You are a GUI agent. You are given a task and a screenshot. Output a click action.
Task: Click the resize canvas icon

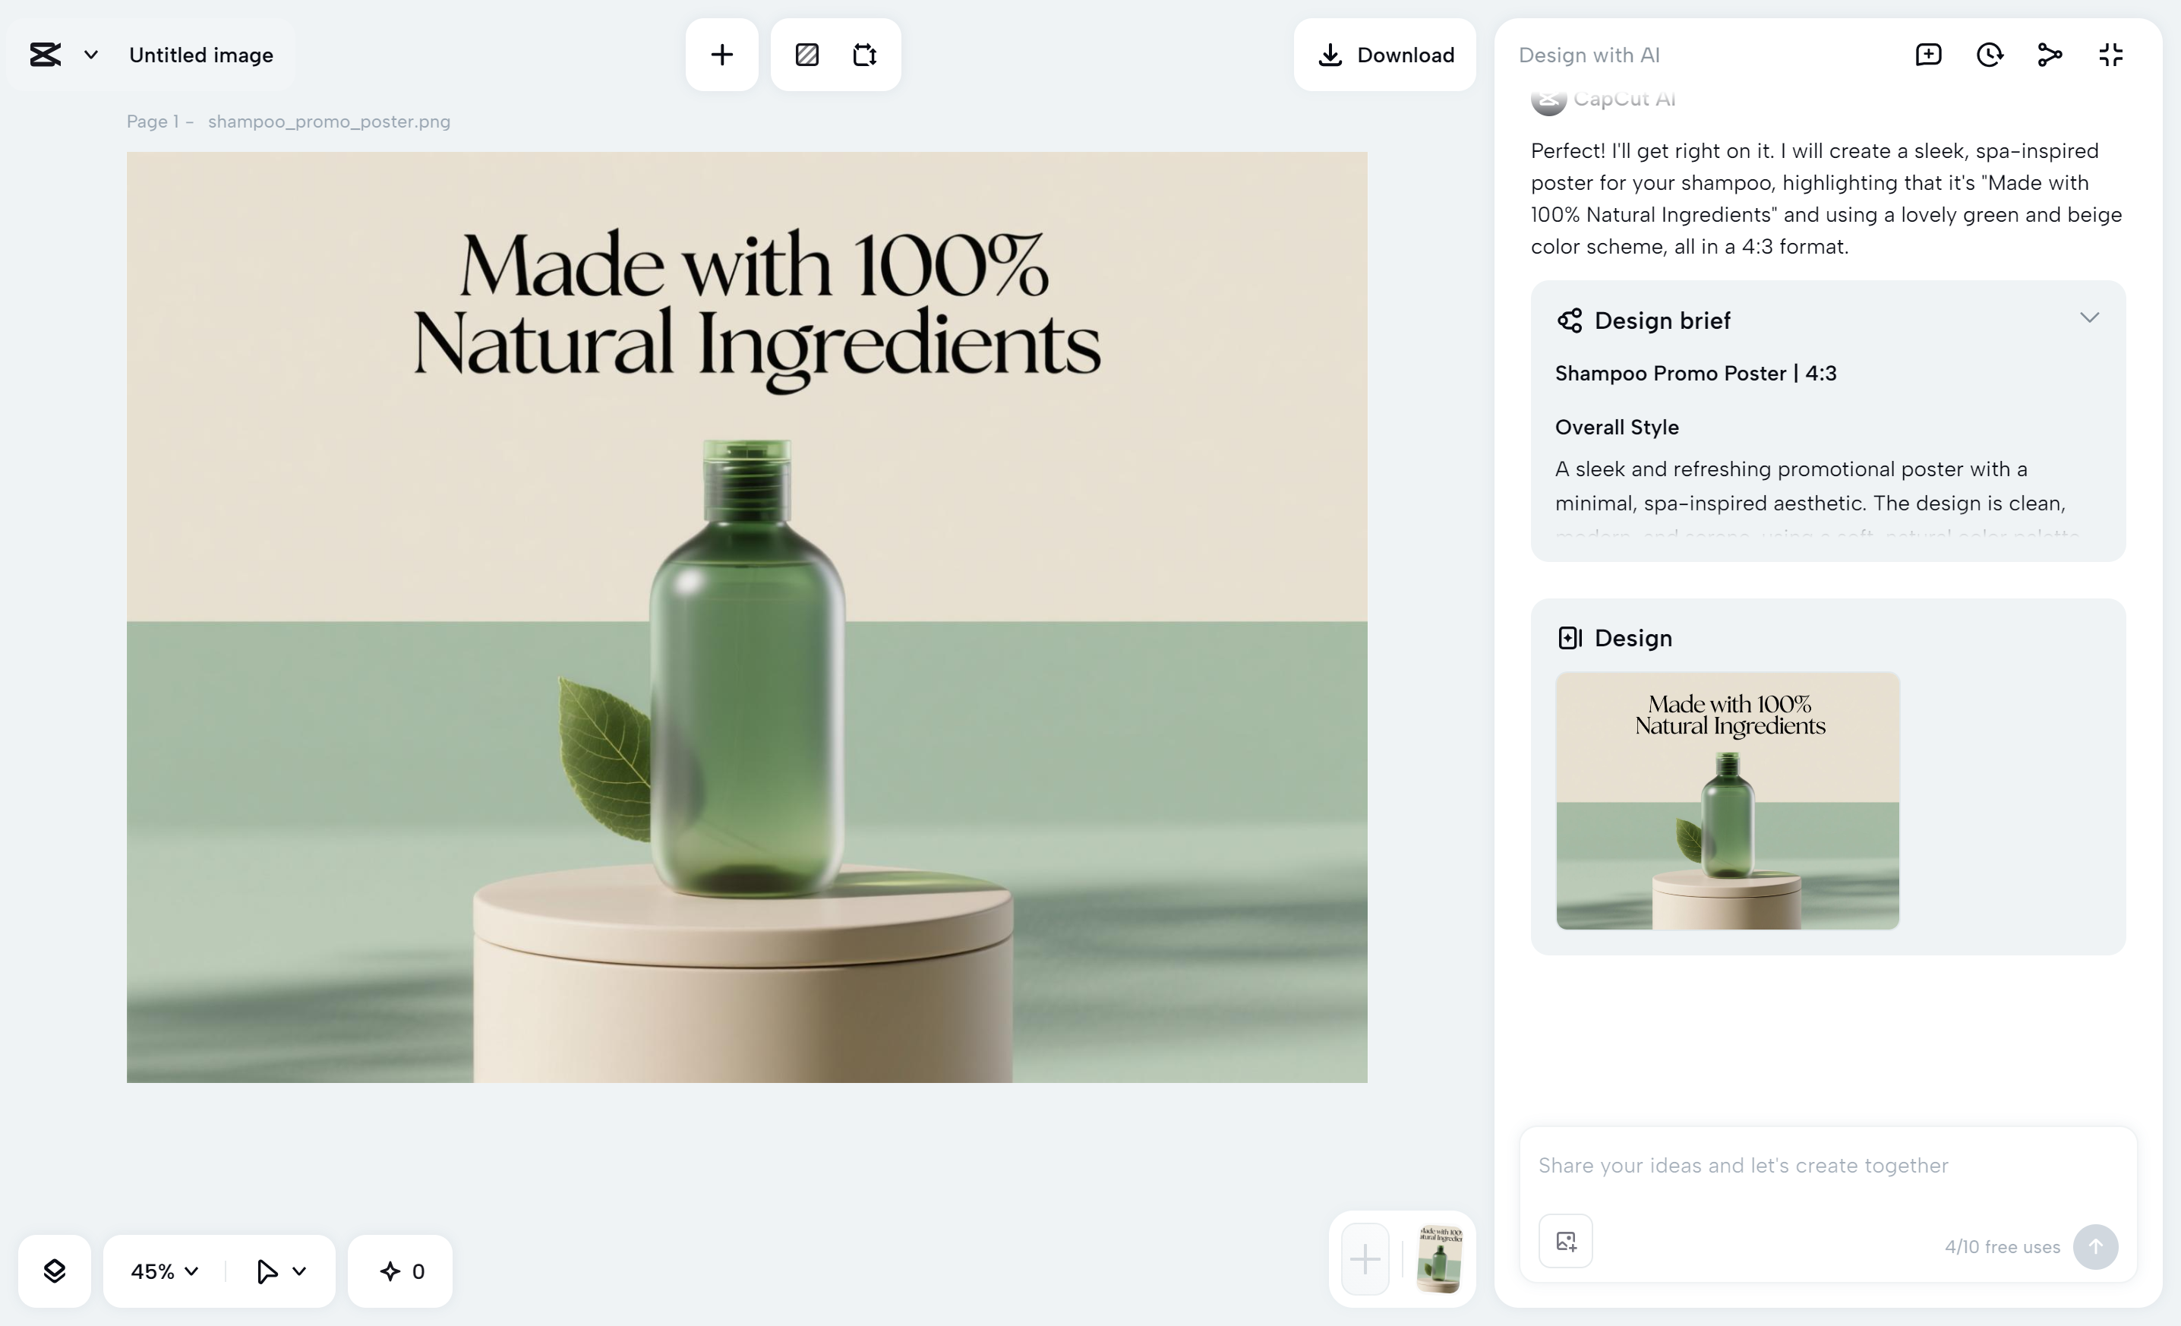865,55
